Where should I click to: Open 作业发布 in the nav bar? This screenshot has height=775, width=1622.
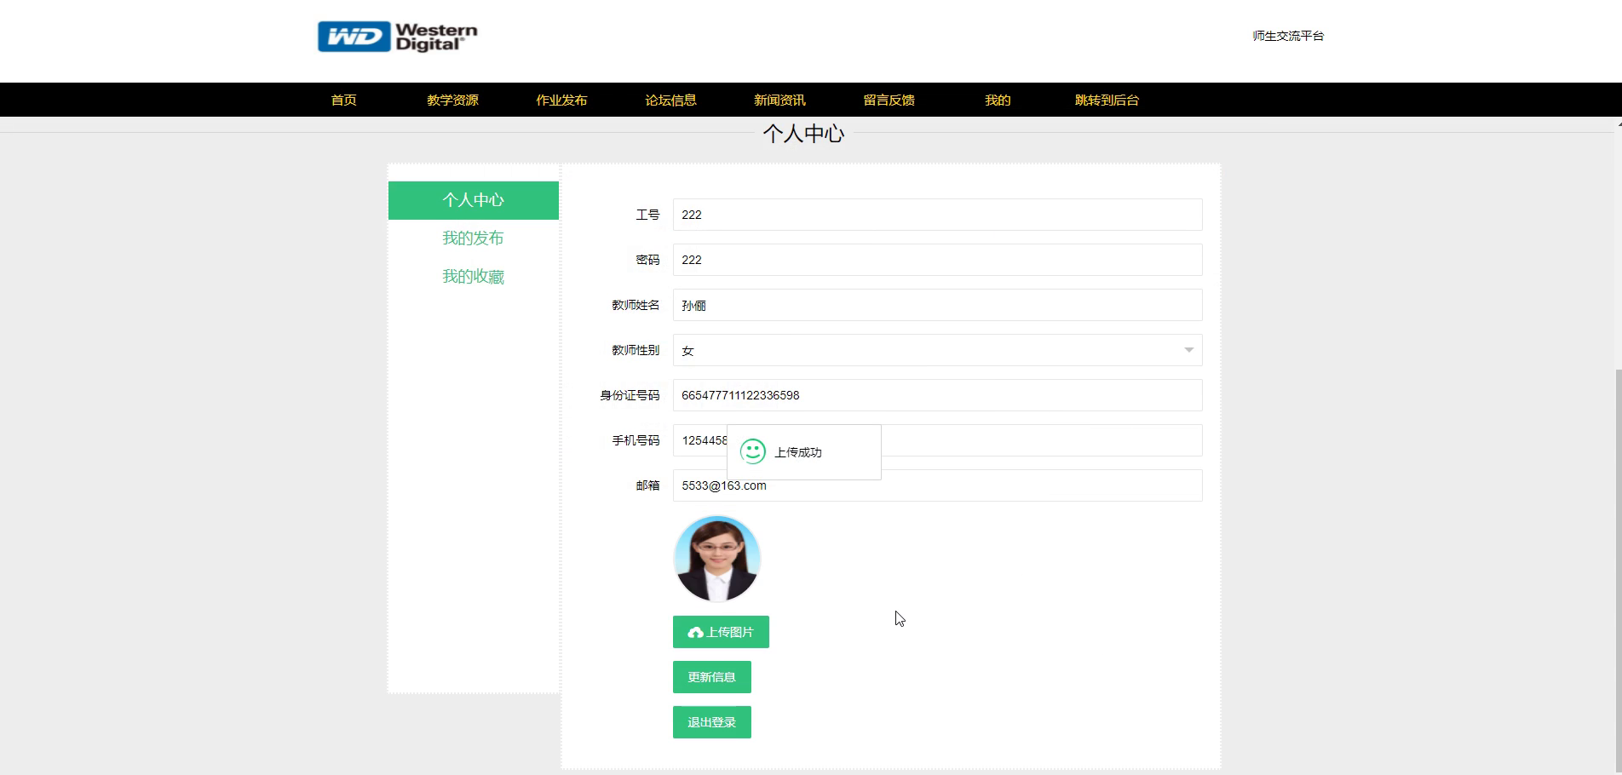coord(561,100)
